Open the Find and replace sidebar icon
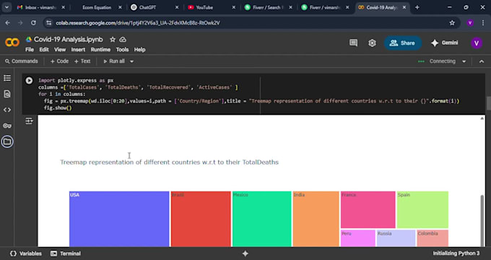 point(7,94)
